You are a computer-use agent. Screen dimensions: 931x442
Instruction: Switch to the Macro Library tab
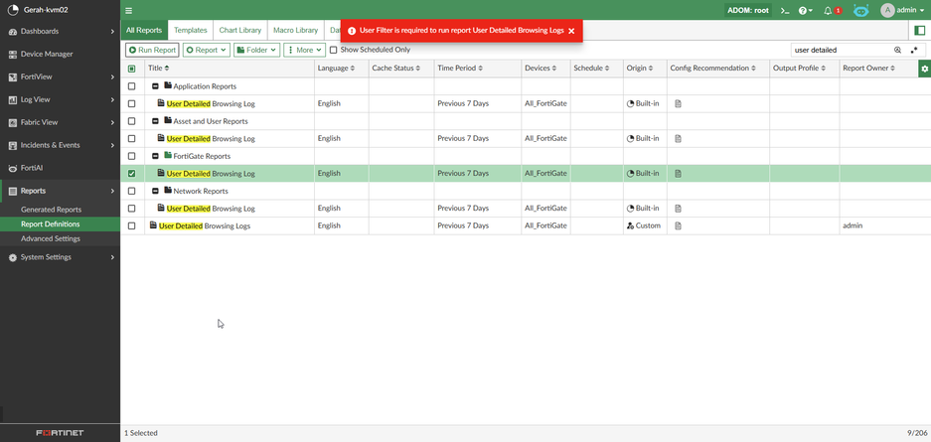[296, 30]
